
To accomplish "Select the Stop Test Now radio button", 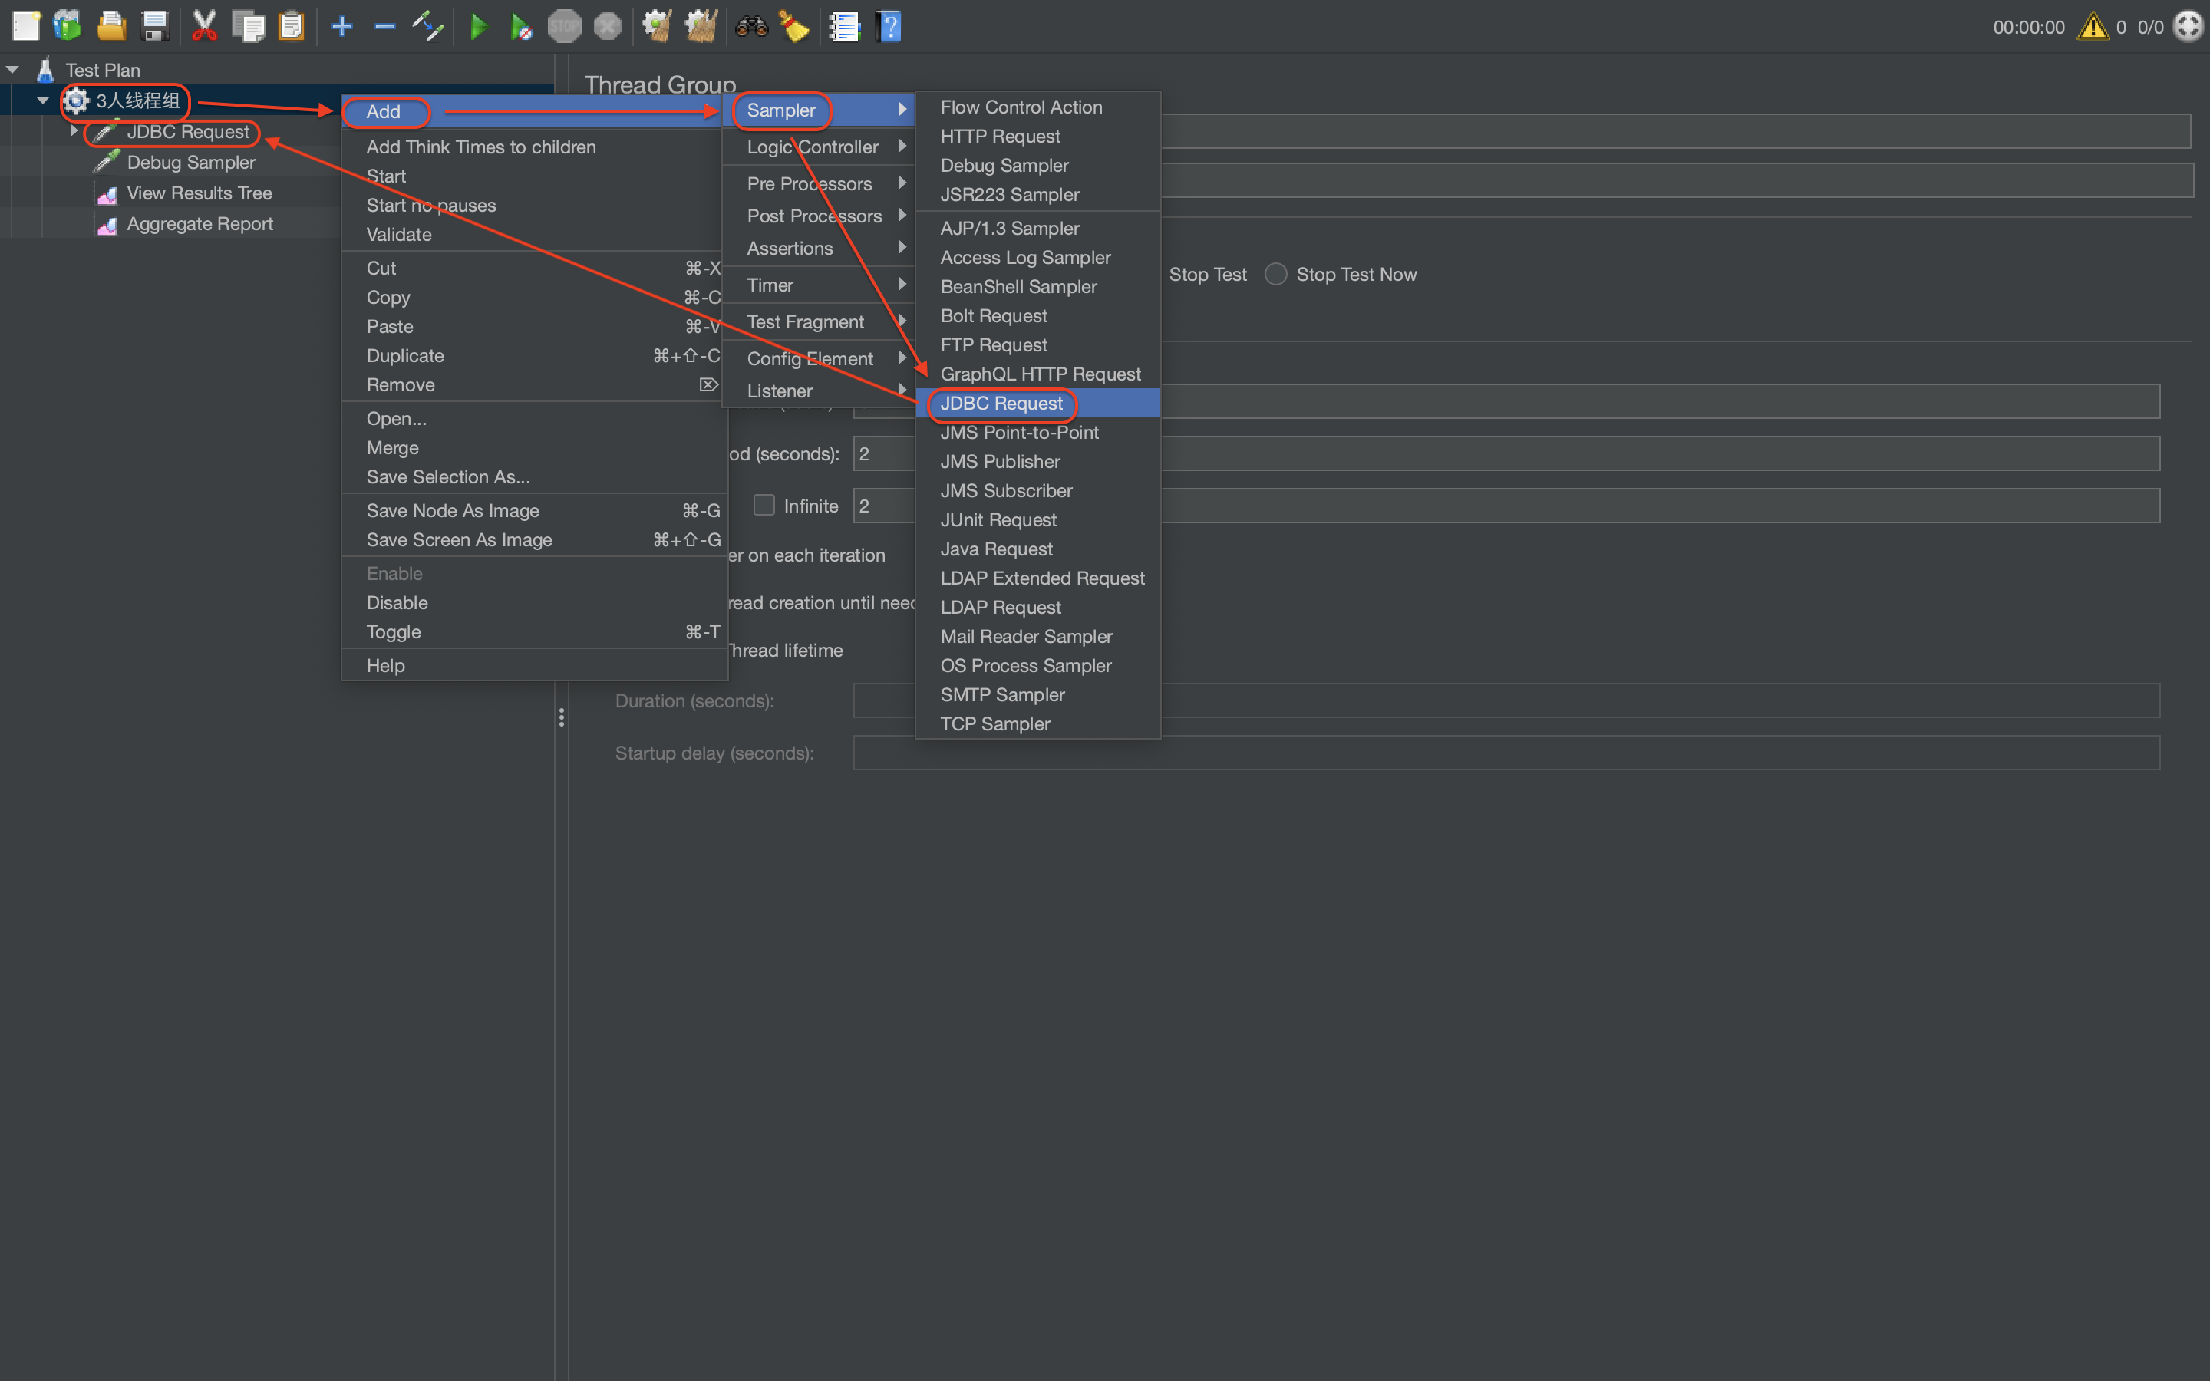I will point(1276,274).
